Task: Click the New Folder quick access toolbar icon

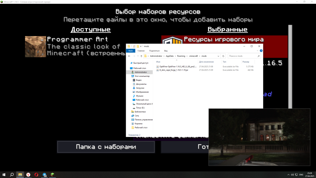Action: (x=138, y=46)
